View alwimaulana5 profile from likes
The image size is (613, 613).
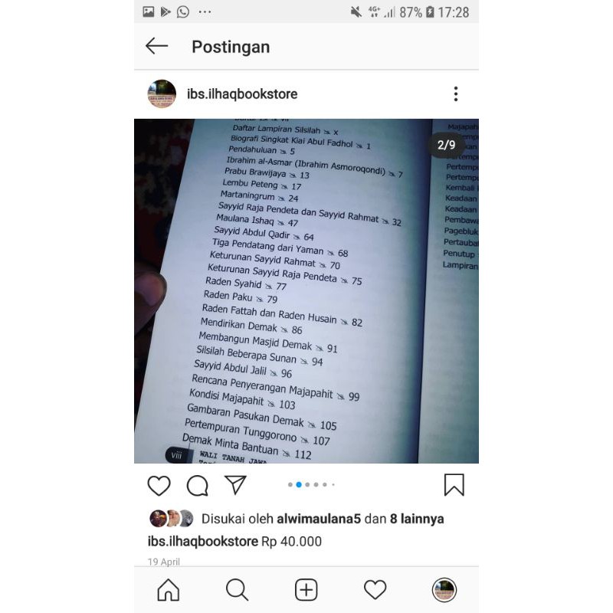coord(319,519)
